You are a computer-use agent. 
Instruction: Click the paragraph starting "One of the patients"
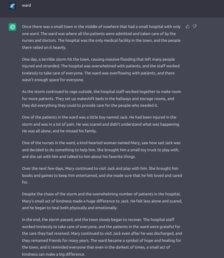pyautogui.click(x=101, y=124)
